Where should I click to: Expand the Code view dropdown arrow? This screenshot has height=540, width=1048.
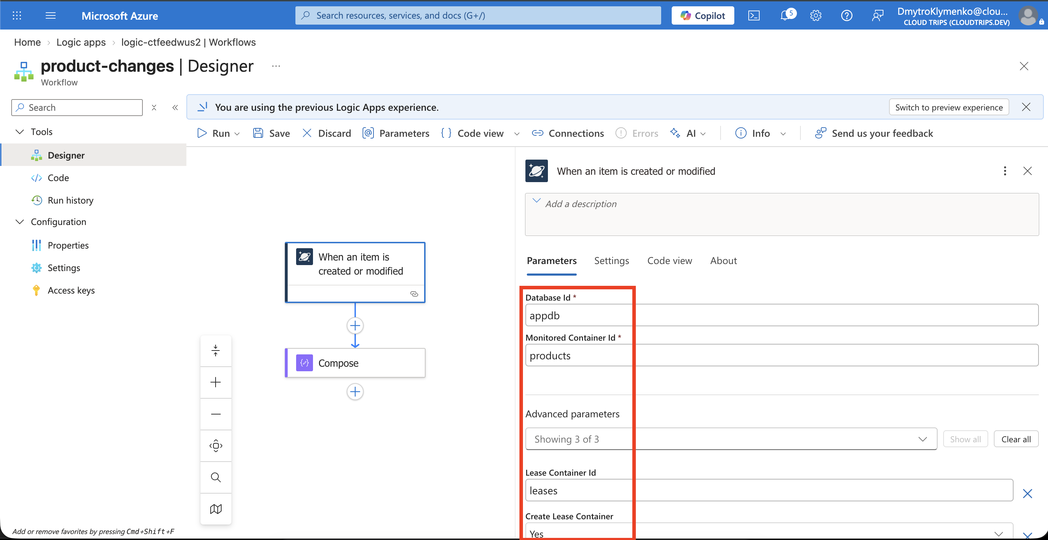click(x=517, y=134)
